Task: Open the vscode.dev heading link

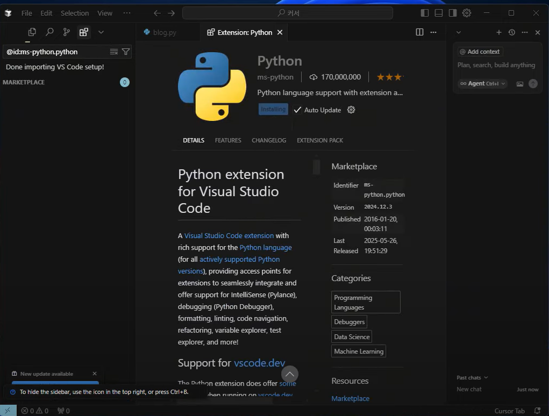Action: pyautogui.click(x=260, y=363)
